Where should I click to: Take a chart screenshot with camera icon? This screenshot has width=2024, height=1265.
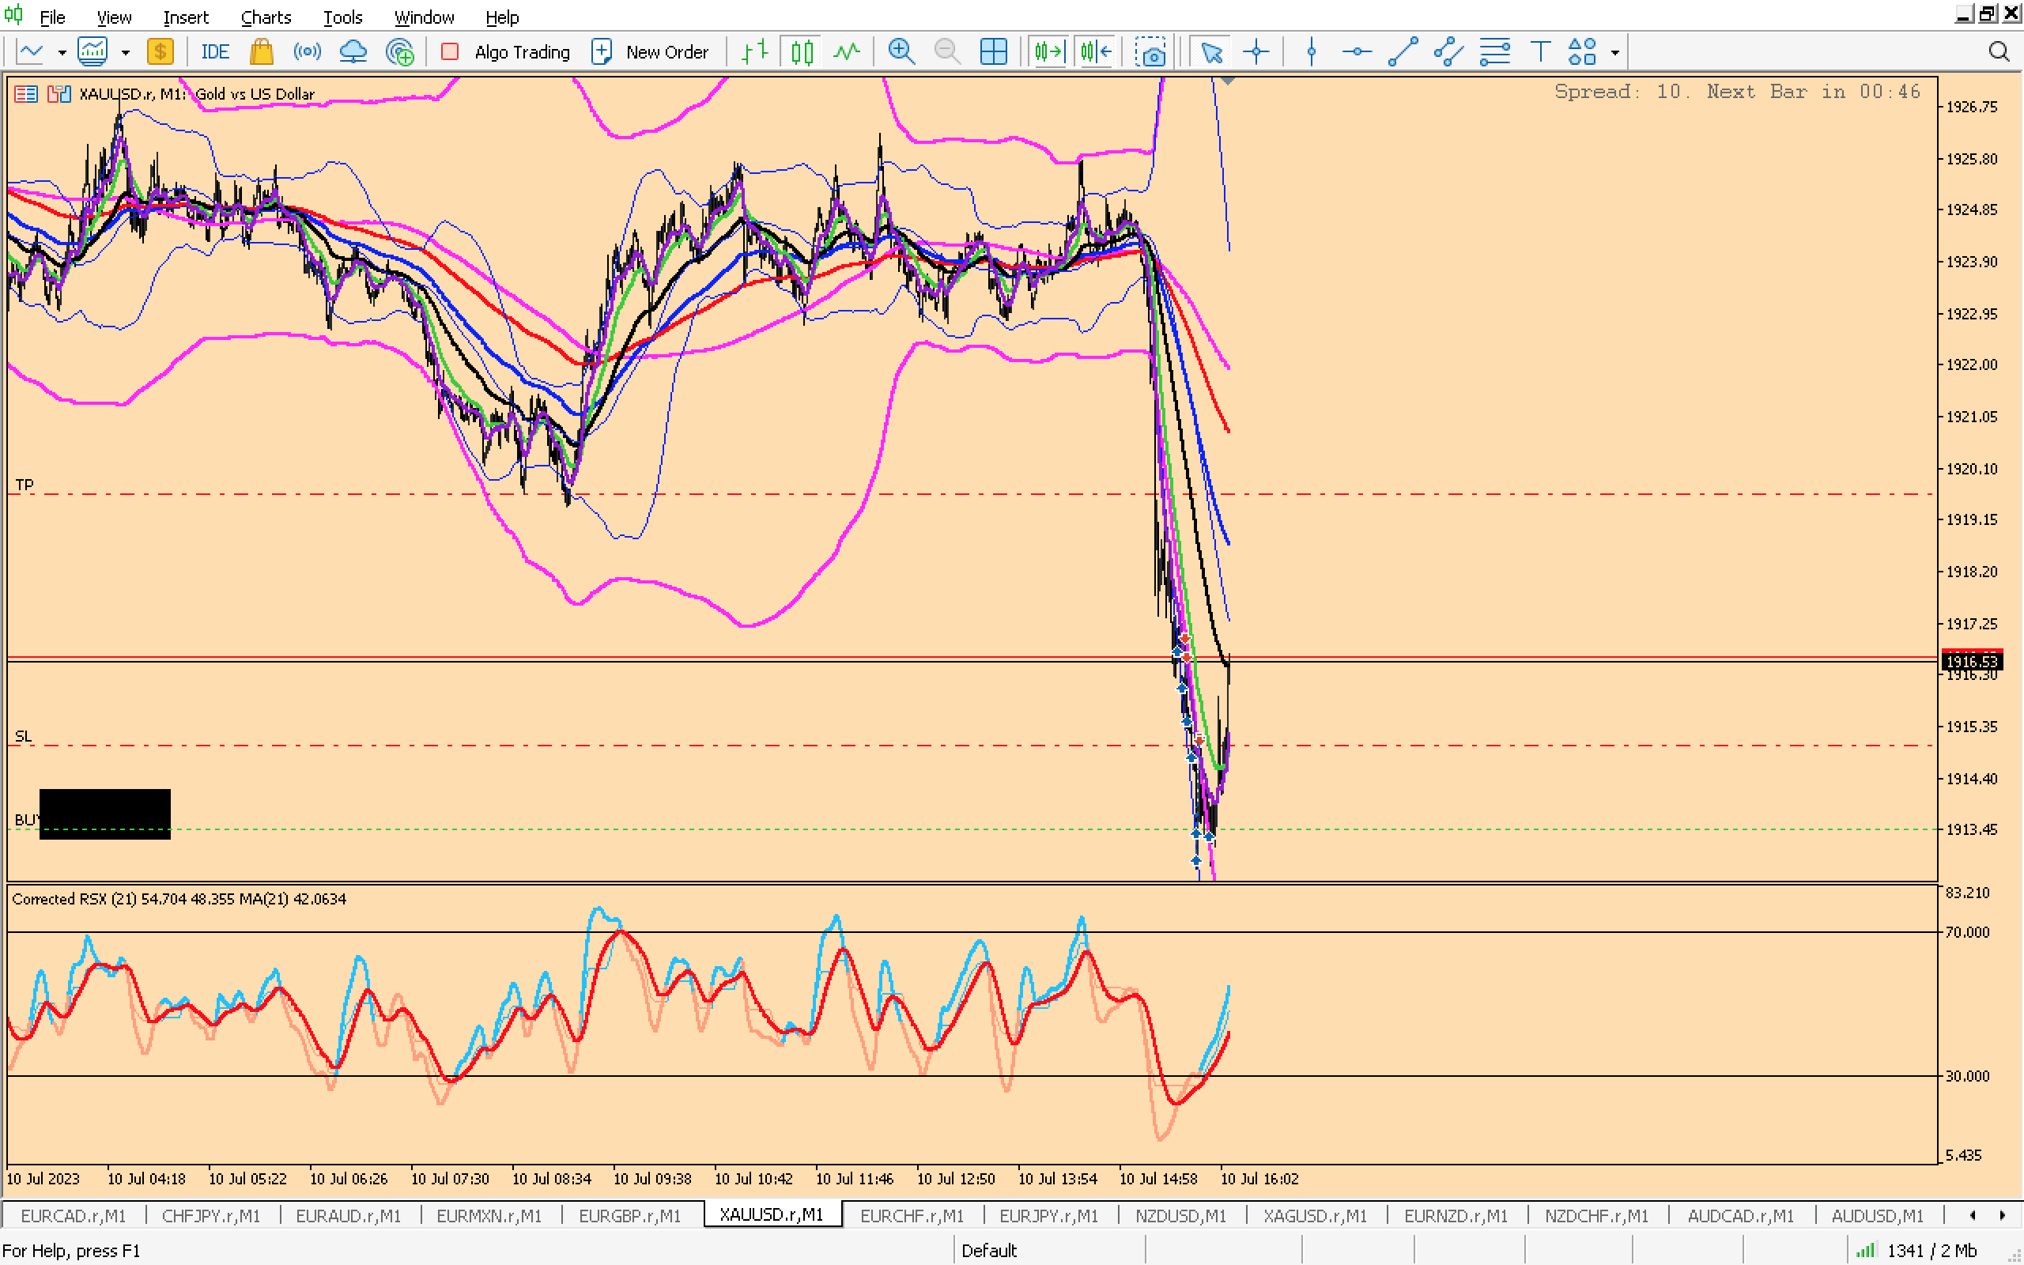coord(1151,52)
